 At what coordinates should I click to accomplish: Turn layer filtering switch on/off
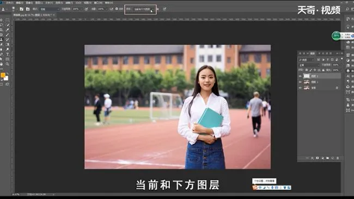(x=342, y=59)
